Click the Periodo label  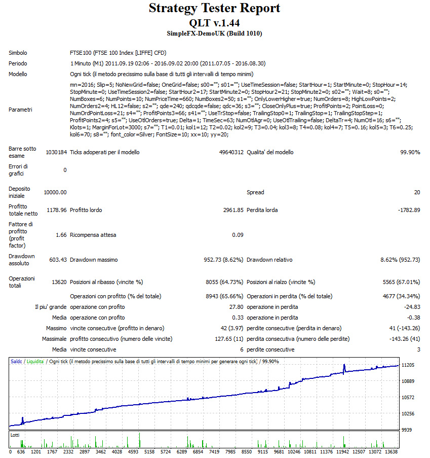(x=18, y=63)
